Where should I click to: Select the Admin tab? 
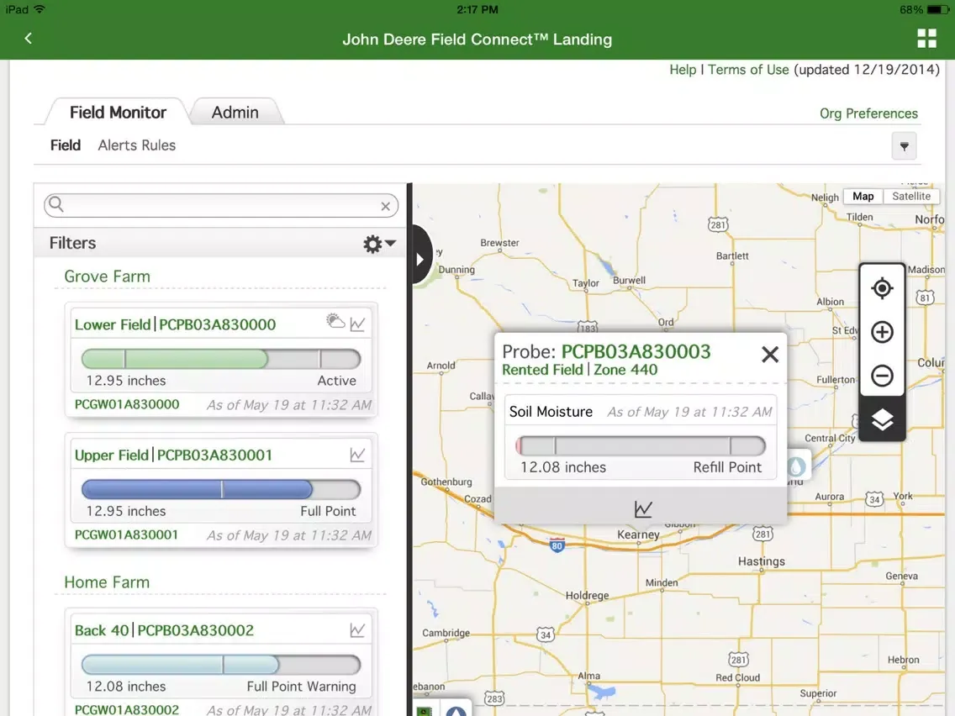[235, 112]
